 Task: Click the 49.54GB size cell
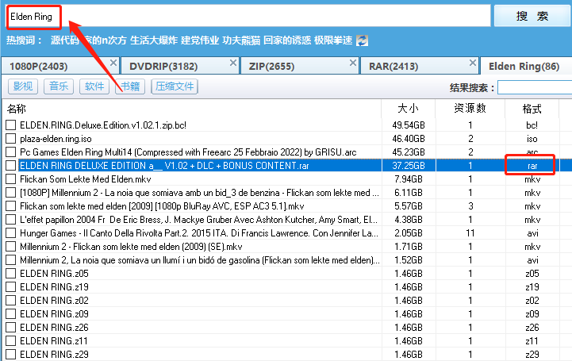tap(409, 125)
